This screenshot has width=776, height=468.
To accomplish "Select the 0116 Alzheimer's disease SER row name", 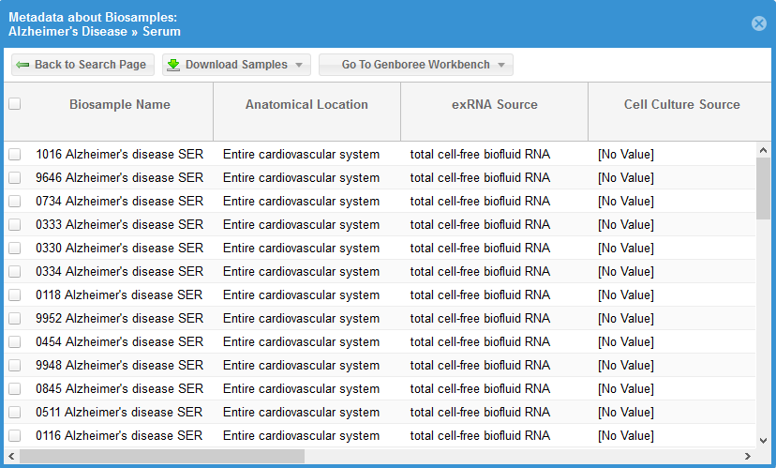I will coord(119,435).
